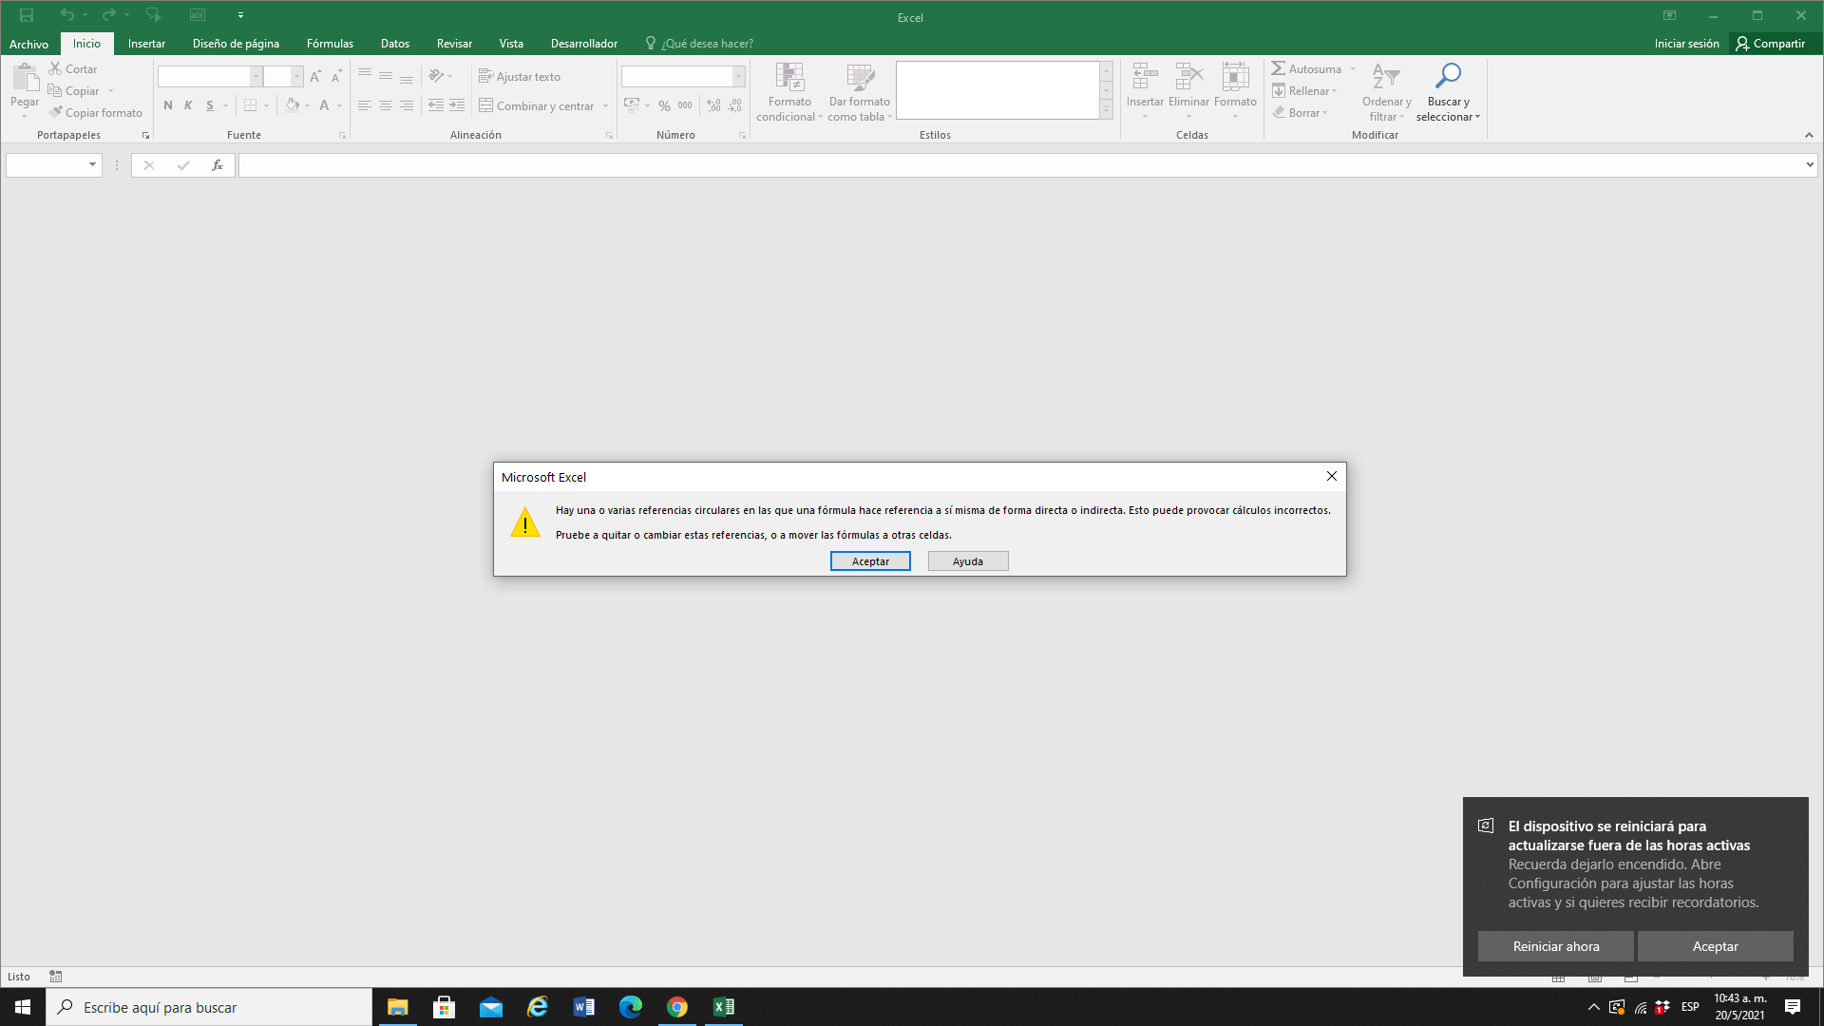The image size is (1824, 1026).
Task: Click the fill color bucket swatch
Action: 292,105
